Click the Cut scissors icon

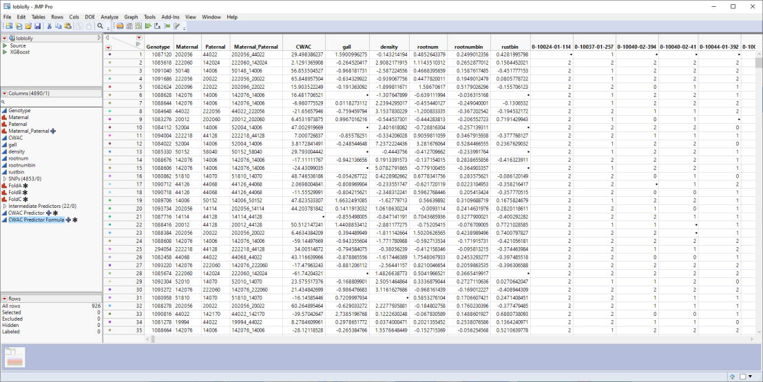click(49, 26)
